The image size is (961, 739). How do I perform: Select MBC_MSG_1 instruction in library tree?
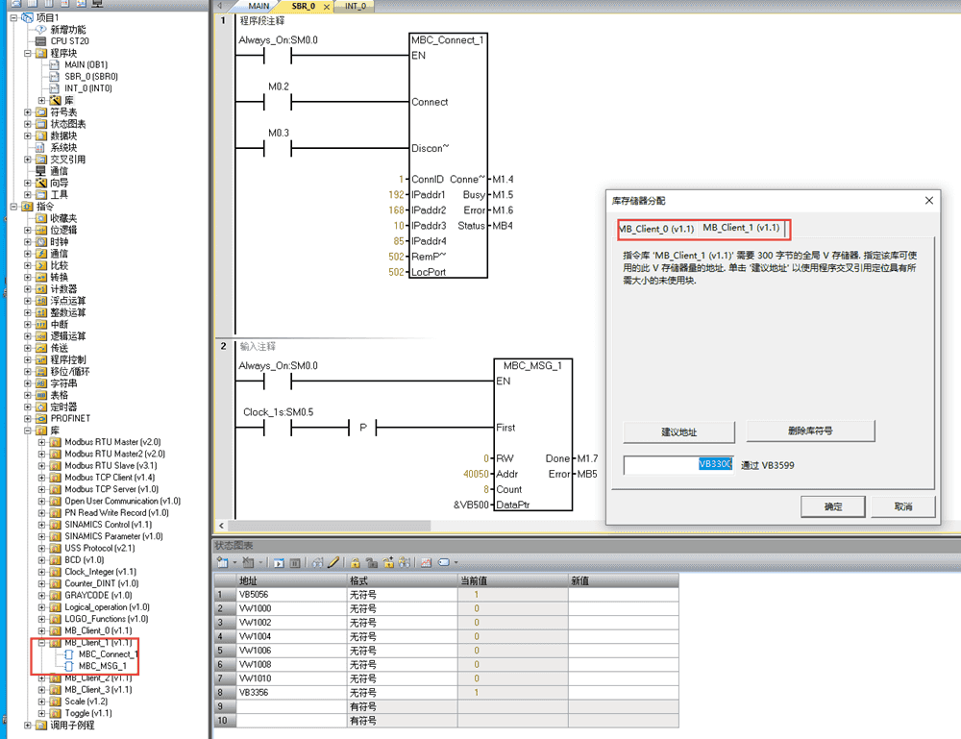point(102,666)
